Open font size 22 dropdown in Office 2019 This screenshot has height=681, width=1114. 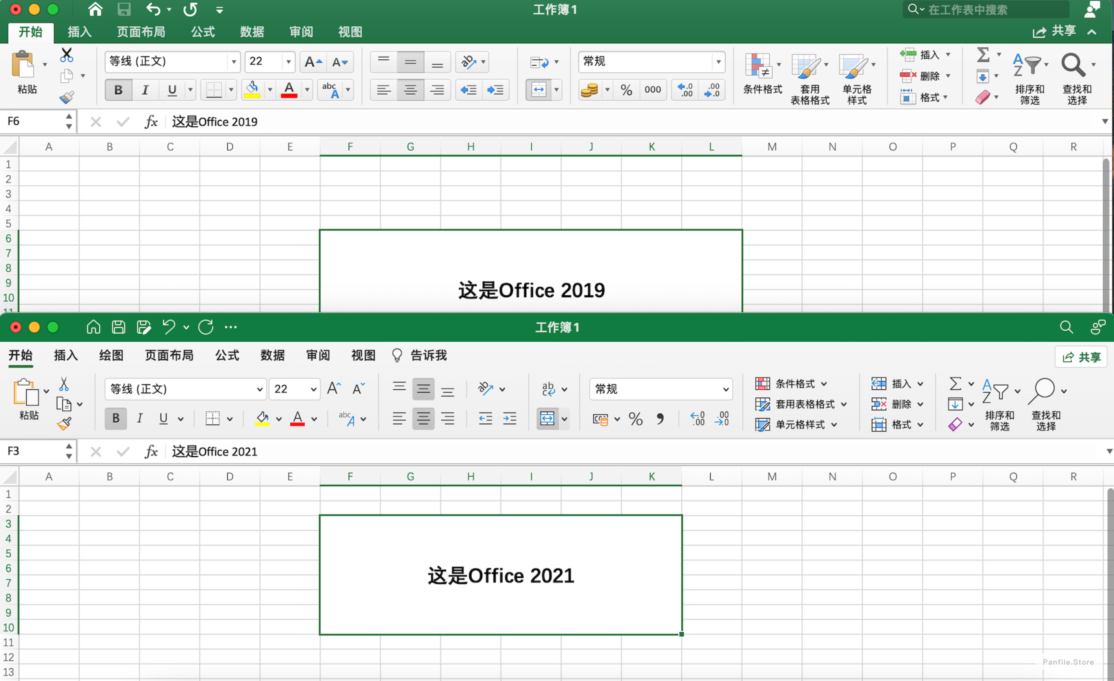pos(289,62)
